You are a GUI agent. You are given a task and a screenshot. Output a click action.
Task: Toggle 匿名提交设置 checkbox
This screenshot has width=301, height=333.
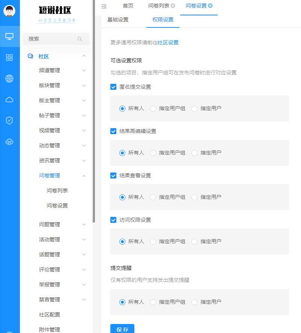[113, 87]
